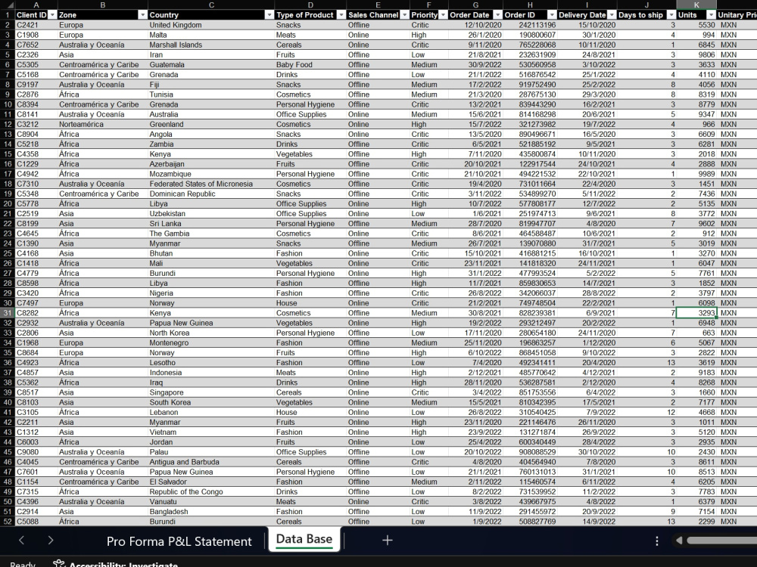Click client ID C5088 cell

[x=36, y=522]
